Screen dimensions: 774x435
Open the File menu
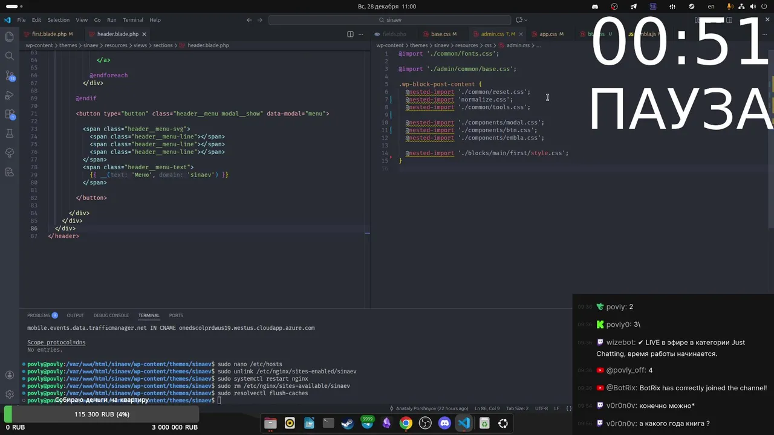pyautogui.click(x=21, y=20)
